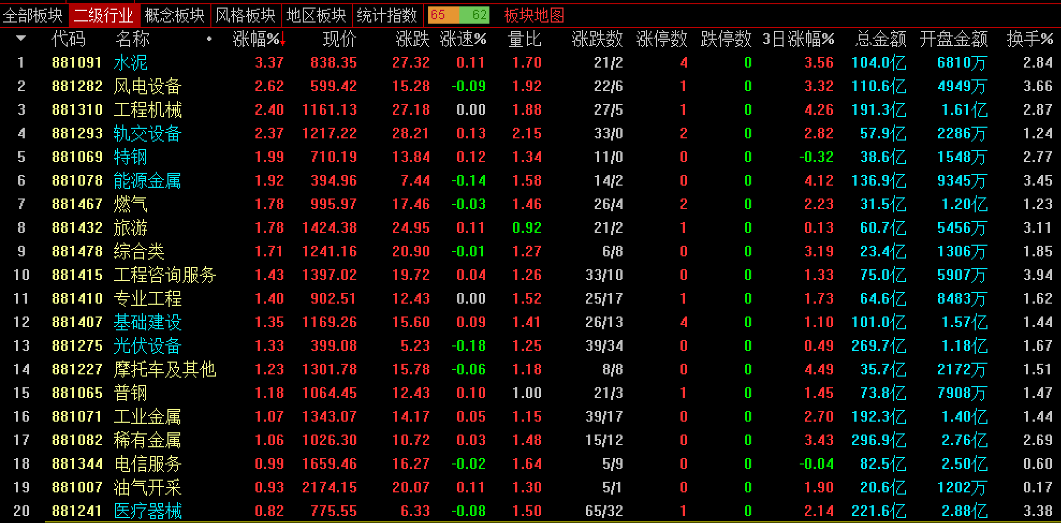Viewport: 1061px width, 523px height.
Task: Switch to the 全部板块 tab
Action: pyautogui.click(x=33, y=16)
